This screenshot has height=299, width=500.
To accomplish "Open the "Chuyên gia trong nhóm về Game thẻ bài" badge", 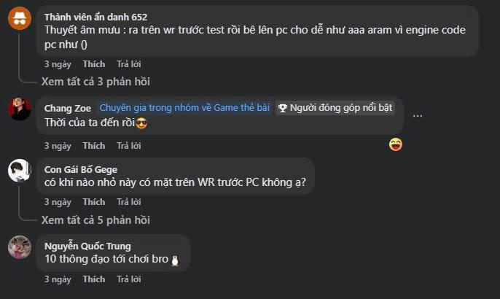I will pyautogui.click(x=184, y=108).
